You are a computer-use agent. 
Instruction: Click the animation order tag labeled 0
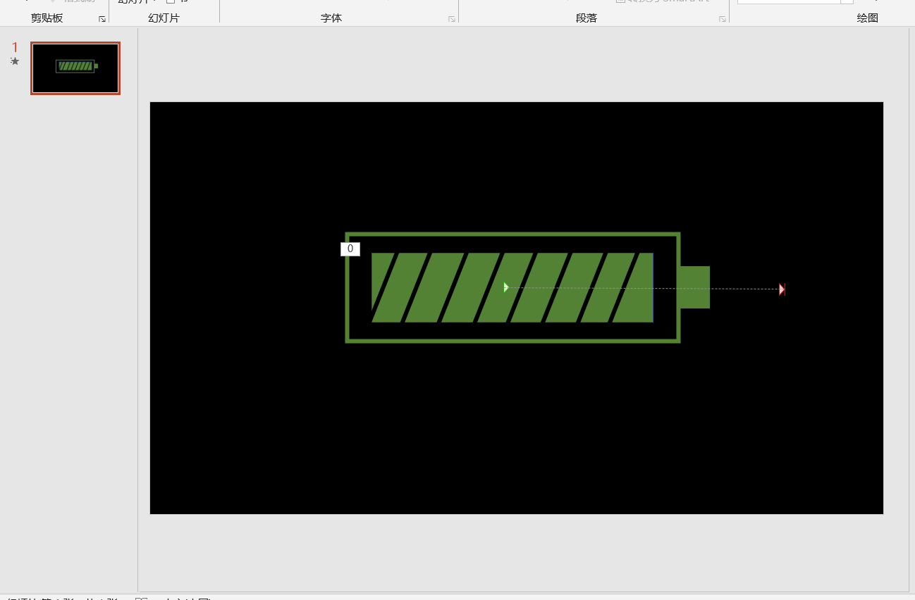[x=350, y=249]
